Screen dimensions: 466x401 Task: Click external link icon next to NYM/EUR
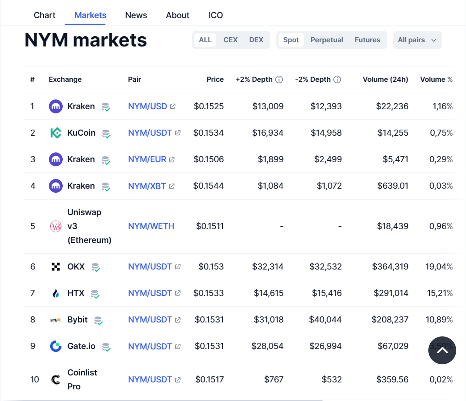point(172,160)
